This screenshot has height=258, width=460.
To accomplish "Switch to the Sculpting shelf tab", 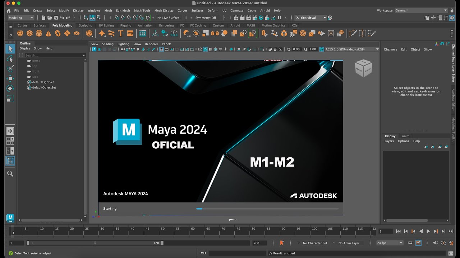I will click(x=86, y=25).
